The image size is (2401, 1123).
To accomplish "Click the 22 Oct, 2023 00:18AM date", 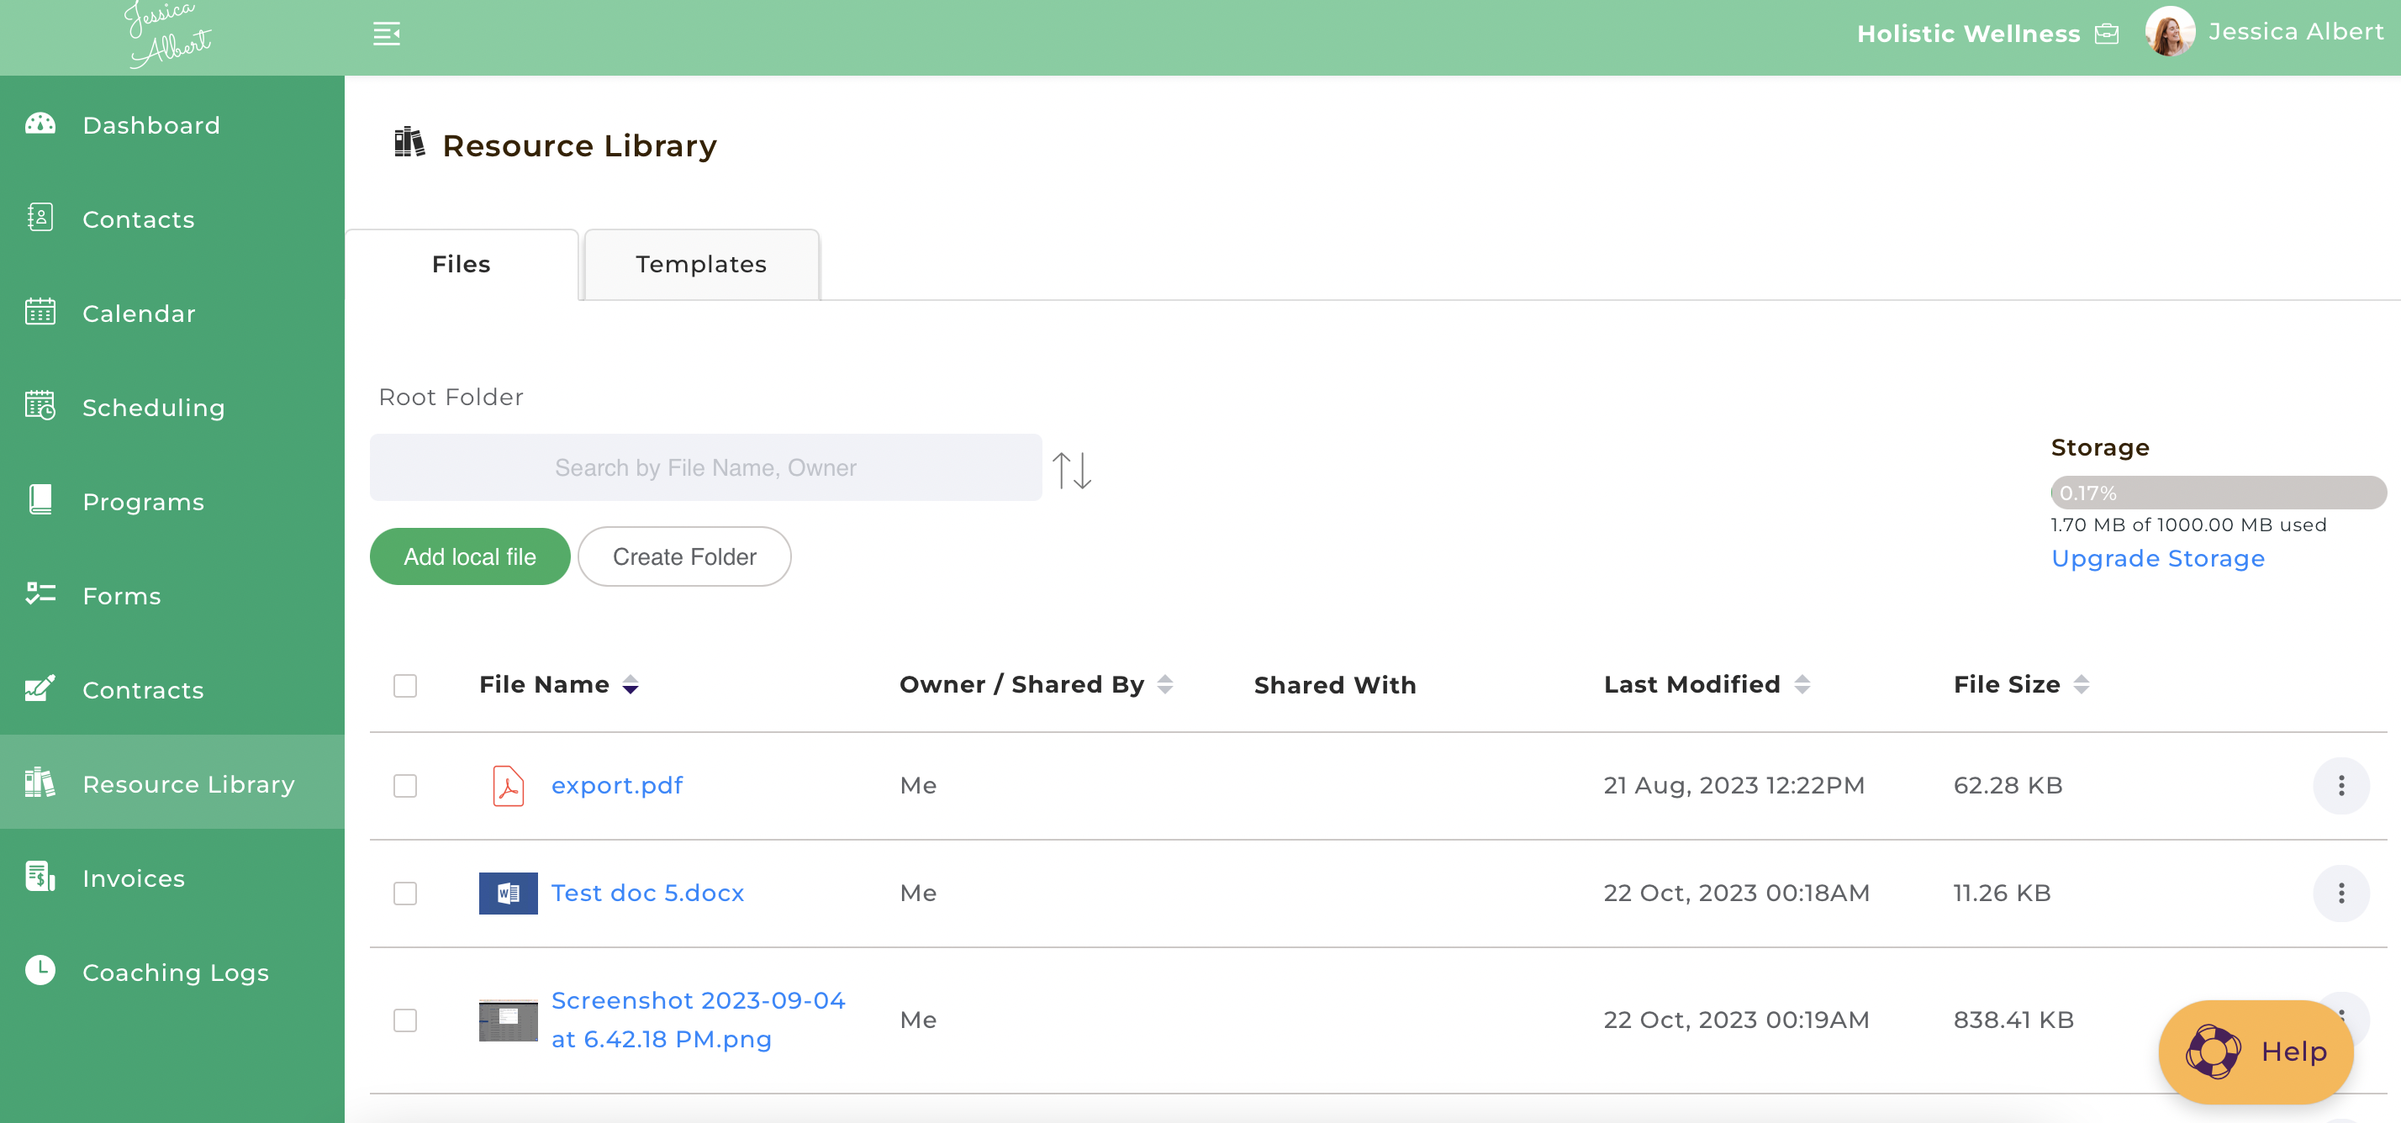I will click(x=1737, y=893).
